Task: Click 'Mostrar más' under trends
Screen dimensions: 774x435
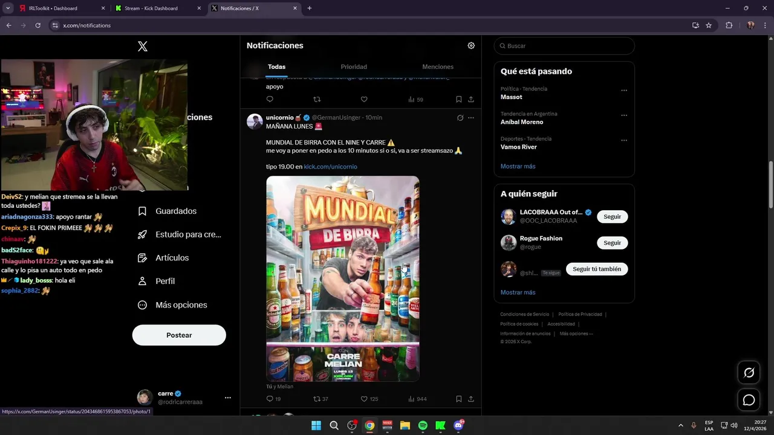Action: [518, 166]
